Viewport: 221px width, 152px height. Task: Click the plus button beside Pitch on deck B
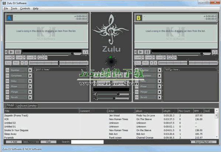pyautogui.click(x=155, y=63)
